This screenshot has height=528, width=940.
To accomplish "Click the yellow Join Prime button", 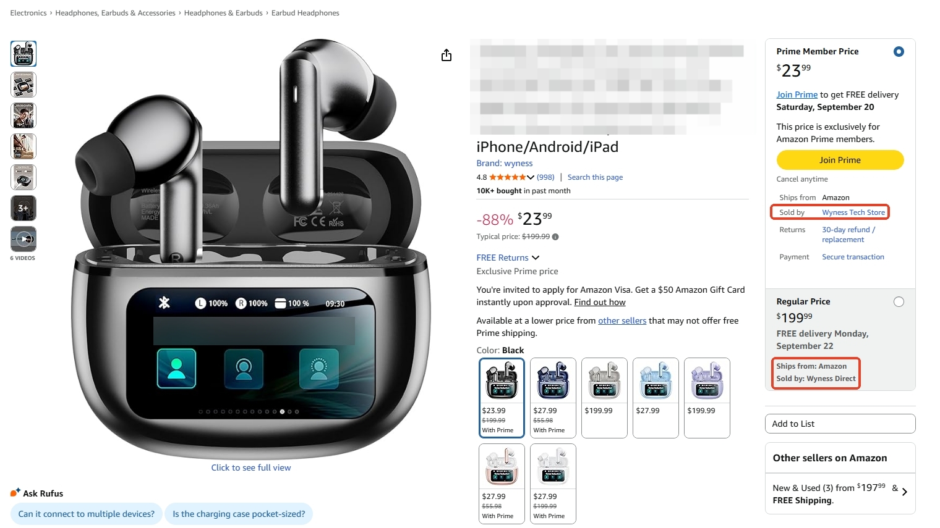I will point(840,160).
